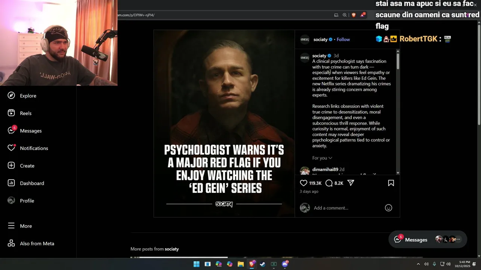Open the More hamburger menu

click(x=11, y=226)
